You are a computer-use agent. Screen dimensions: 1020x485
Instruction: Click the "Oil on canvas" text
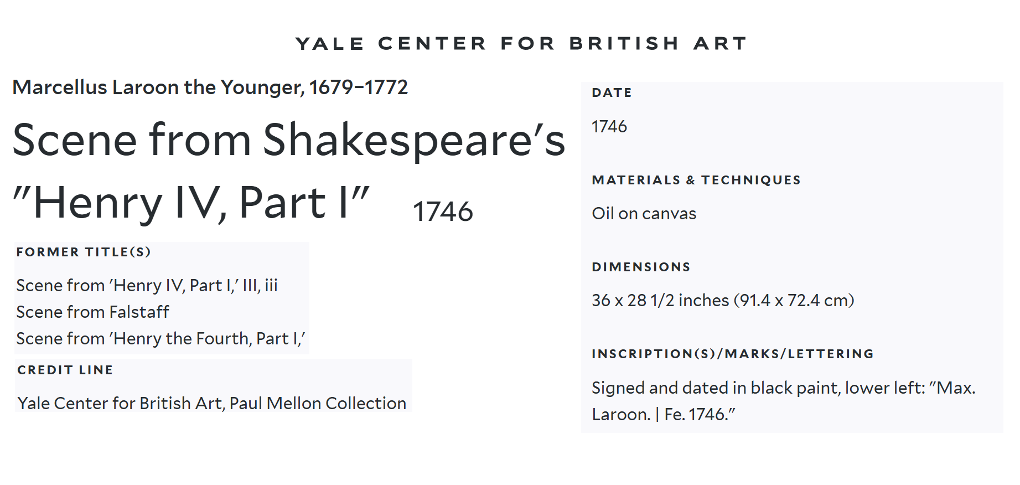[x=644, y=214]
